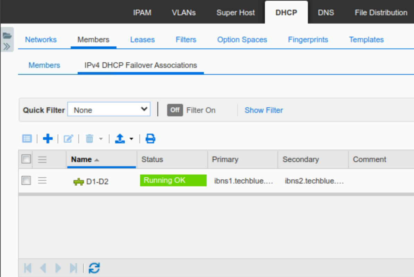Viewport: 414px width, 277px height.
Task: Click the Delete trash icon
Action: click(89, 139)
